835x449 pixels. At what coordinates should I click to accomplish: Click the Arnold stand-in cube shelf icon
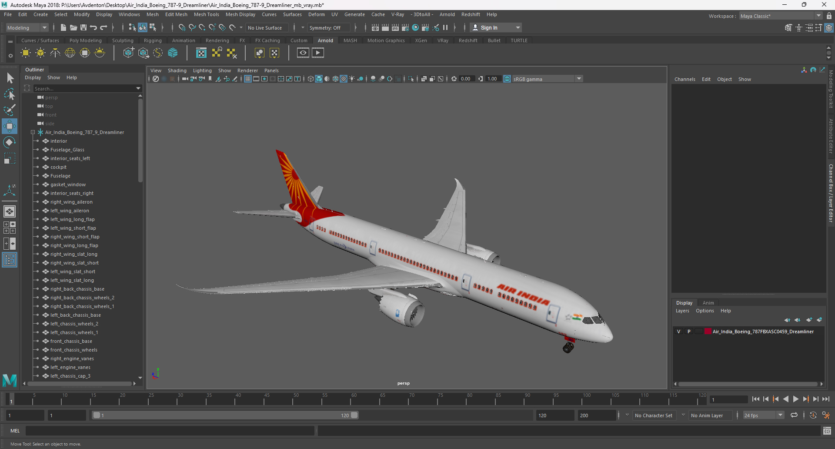(x=129, y=53)
